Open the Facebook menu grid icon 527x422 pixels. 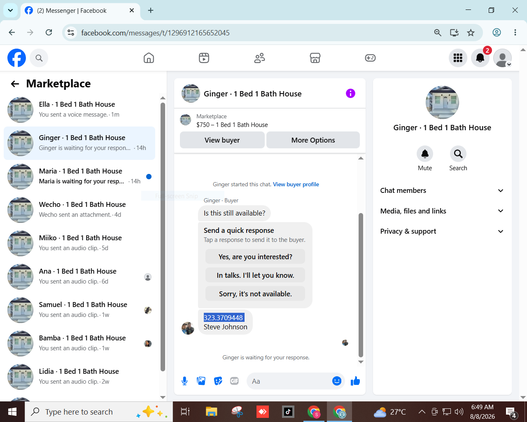point(458,58)
